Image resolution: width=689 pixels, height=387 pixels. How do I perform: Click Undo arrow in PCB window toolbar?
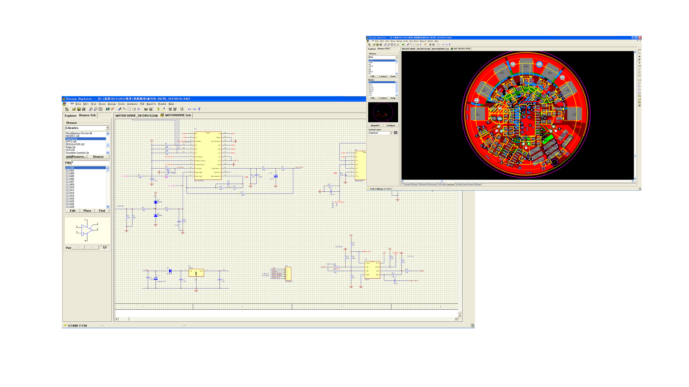(443, 45)
